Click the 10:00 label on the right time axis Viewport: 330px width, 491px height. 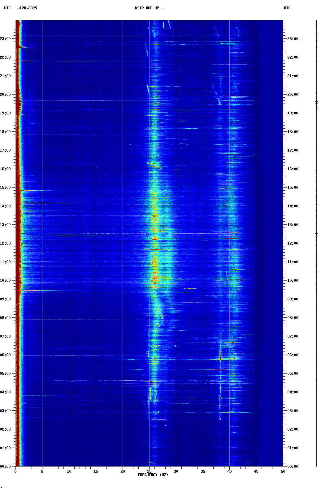tap(293, 281)
